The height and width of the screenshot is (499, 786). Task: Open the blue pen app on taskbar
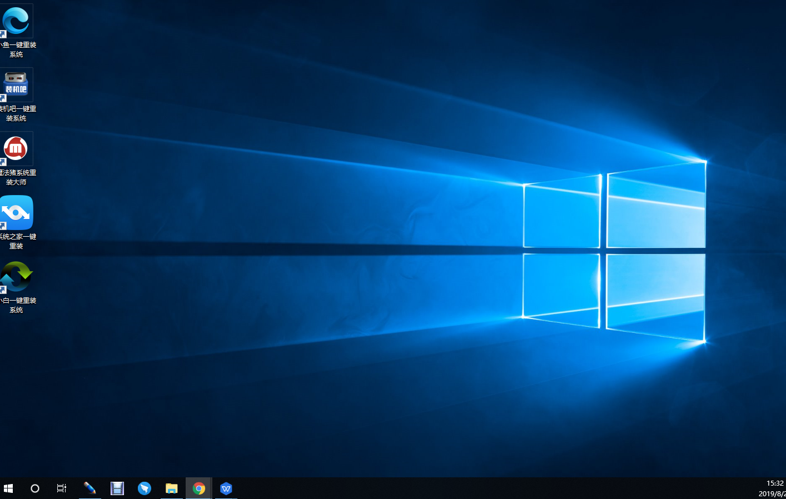click(x=89, y=488)
